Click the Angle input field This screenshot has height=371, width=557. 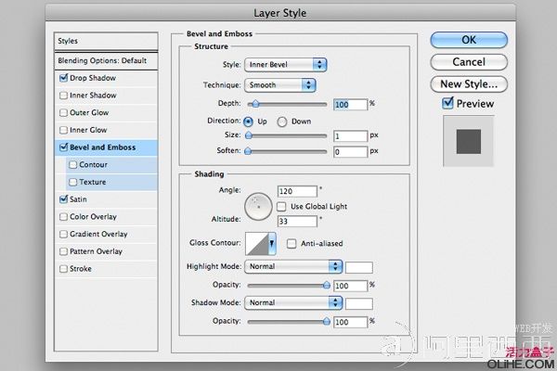[297, 191]
